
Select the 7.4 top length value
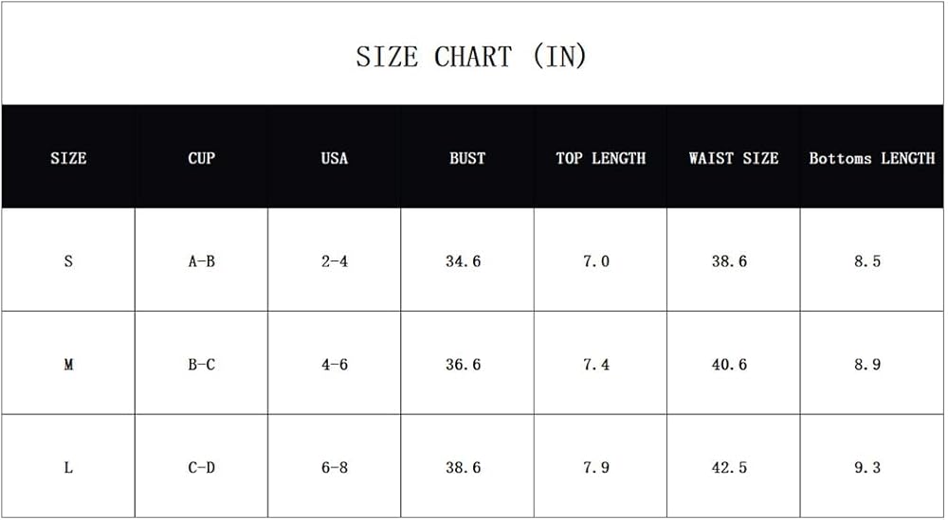pyautogui.click(x=596, y=365)
